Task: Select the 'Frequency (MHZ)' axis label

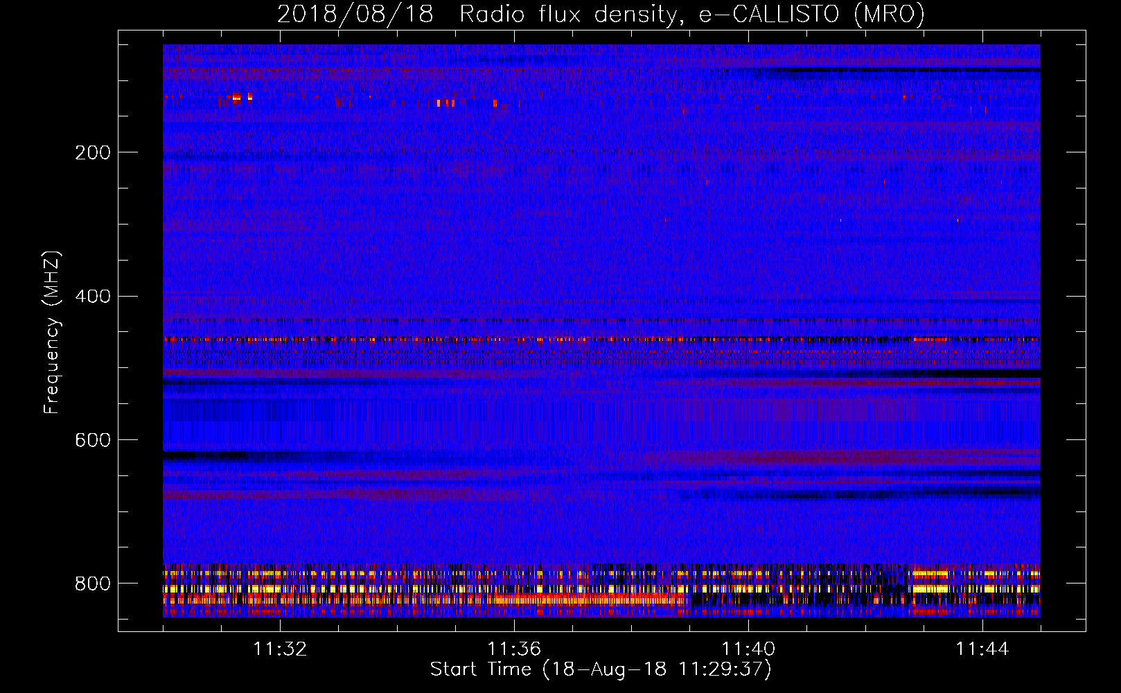Action: 51,332
